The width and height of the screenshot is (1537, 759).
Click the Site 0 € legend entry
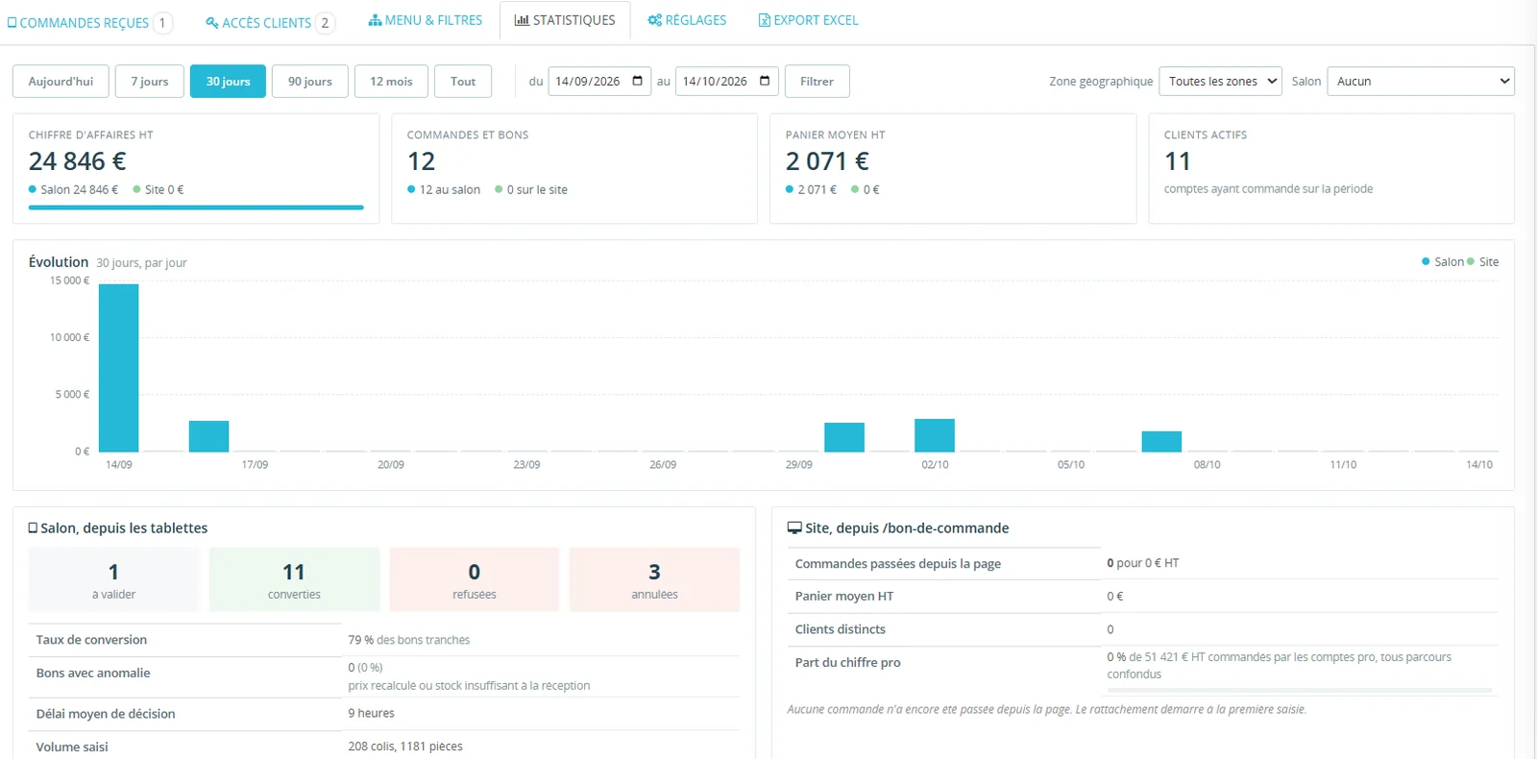click(x=159, y=190)
